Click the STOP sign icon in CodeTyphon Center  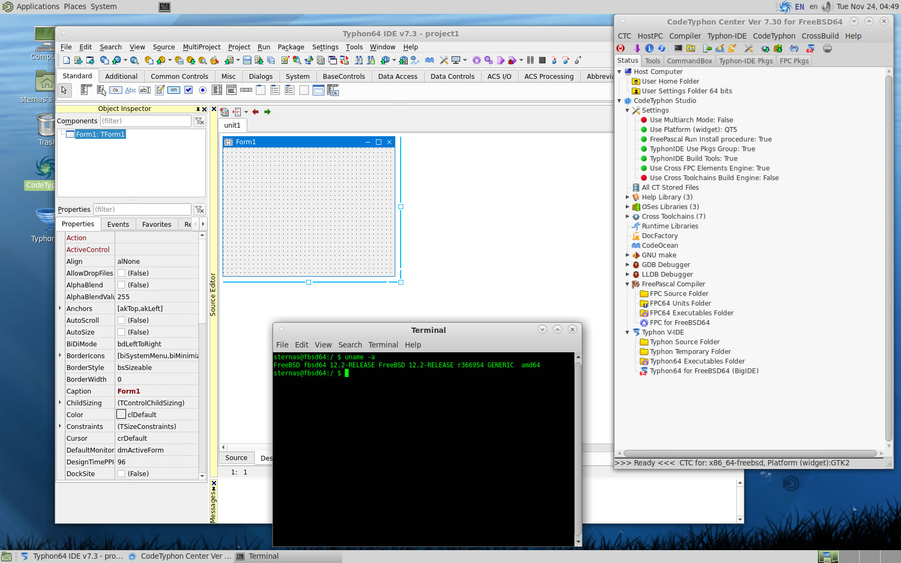828,48
